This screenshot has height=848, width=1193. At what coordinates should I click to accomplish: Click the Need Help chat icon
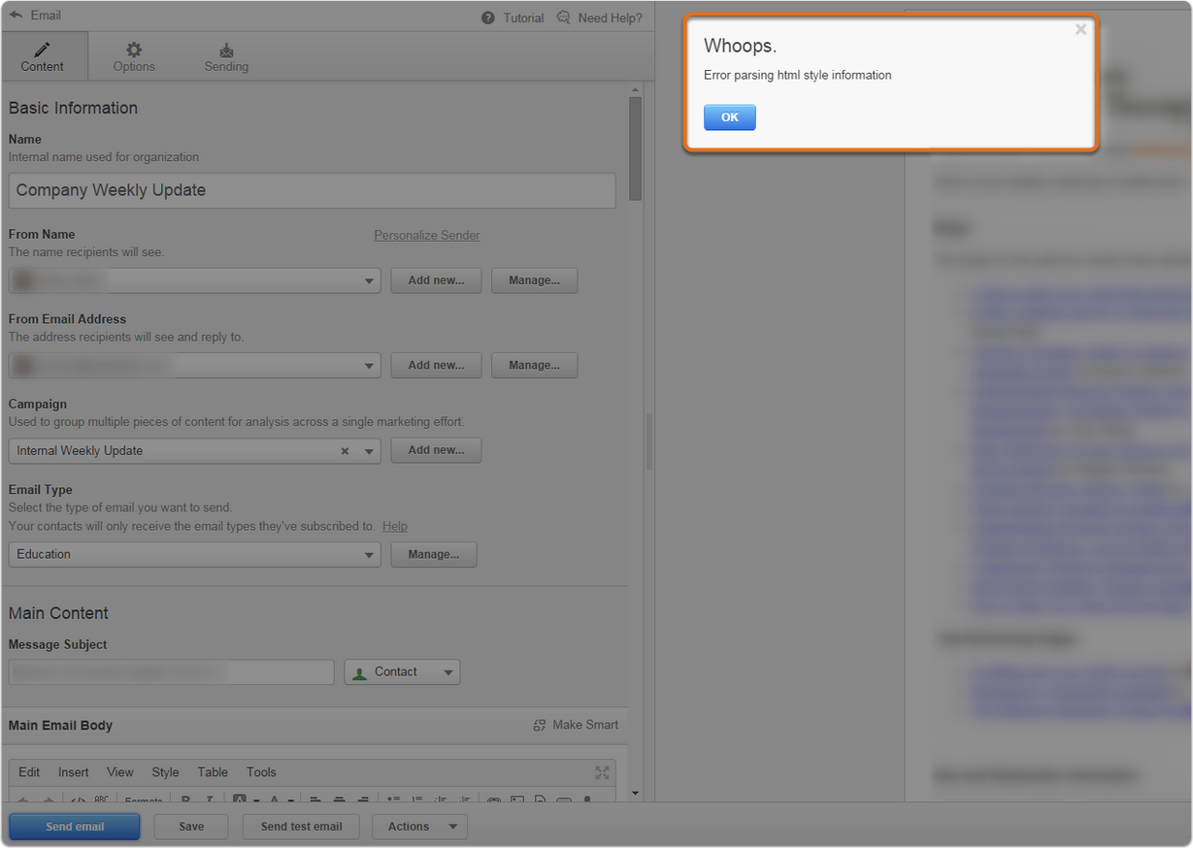pyautogui.click(x=564, y=17)
